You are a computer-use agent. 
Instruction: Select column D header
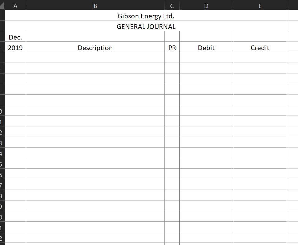(x=206, y=5)
